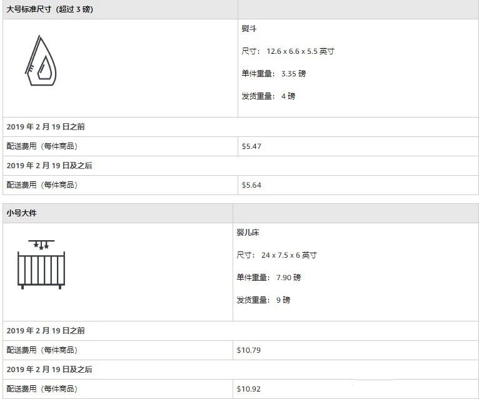Select the $10.79 fulfillment fee cell
The image size is (479, 399).
[x=248, y=350]
